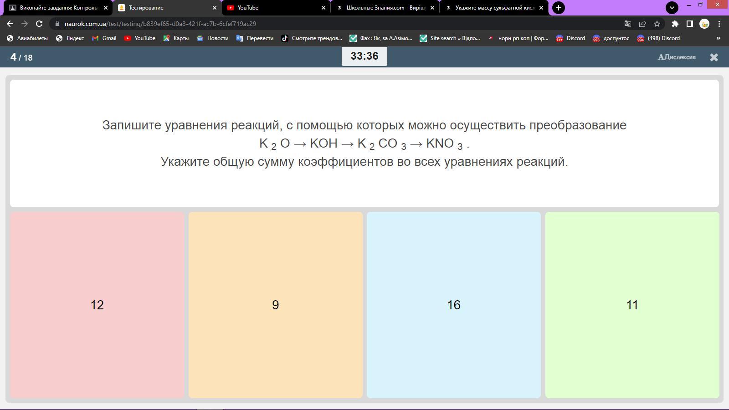Open доспунтос bookmark

(x=611, y=38)
